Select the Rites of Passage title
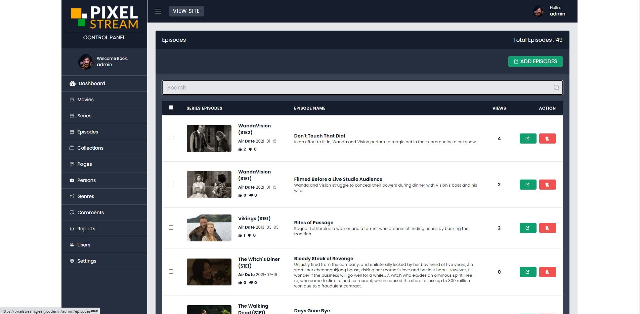Screen dimensions: 640x314 [x=314, y=223]
